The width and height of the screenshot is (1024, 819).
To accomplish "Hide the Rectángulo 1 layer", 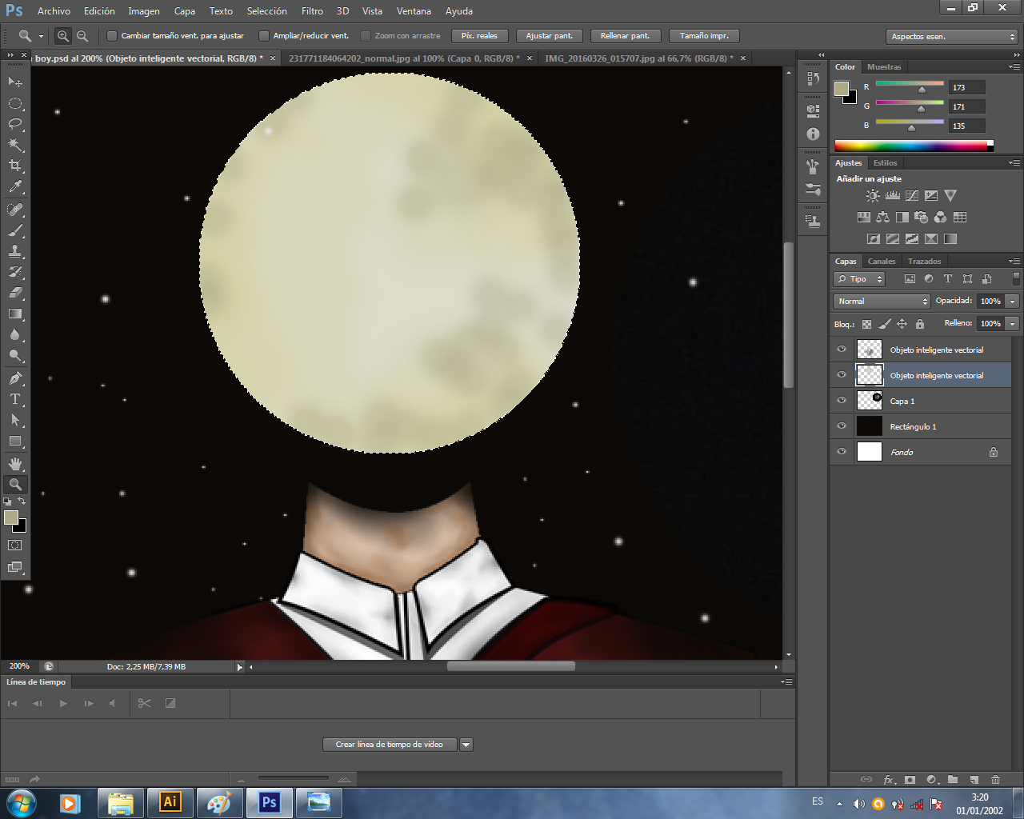I will tap(842, 426).
